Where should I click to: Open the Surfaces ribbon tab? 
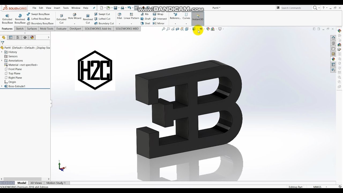pyautogui.click(x=32, y=29)
